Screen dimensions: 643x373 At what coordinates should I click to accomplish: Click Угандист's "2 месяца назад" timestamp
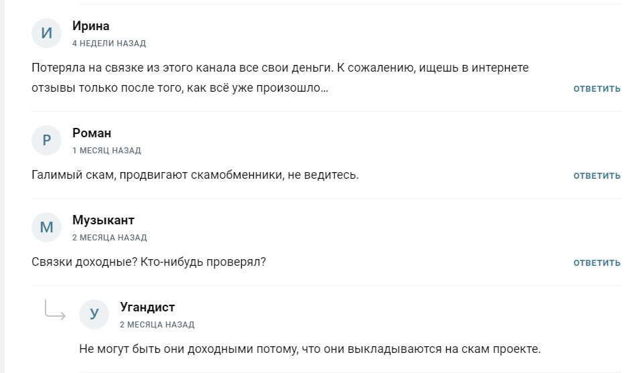coord(157,325)
